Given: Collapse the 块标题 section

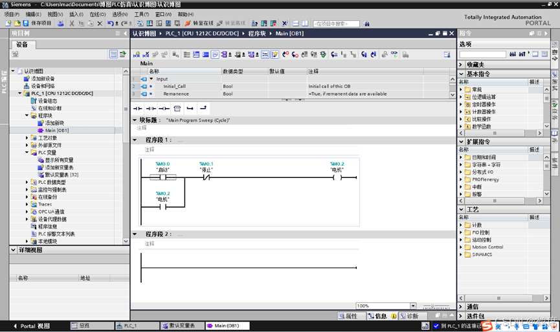Looking at the screenshot, I should coord(135,120).
